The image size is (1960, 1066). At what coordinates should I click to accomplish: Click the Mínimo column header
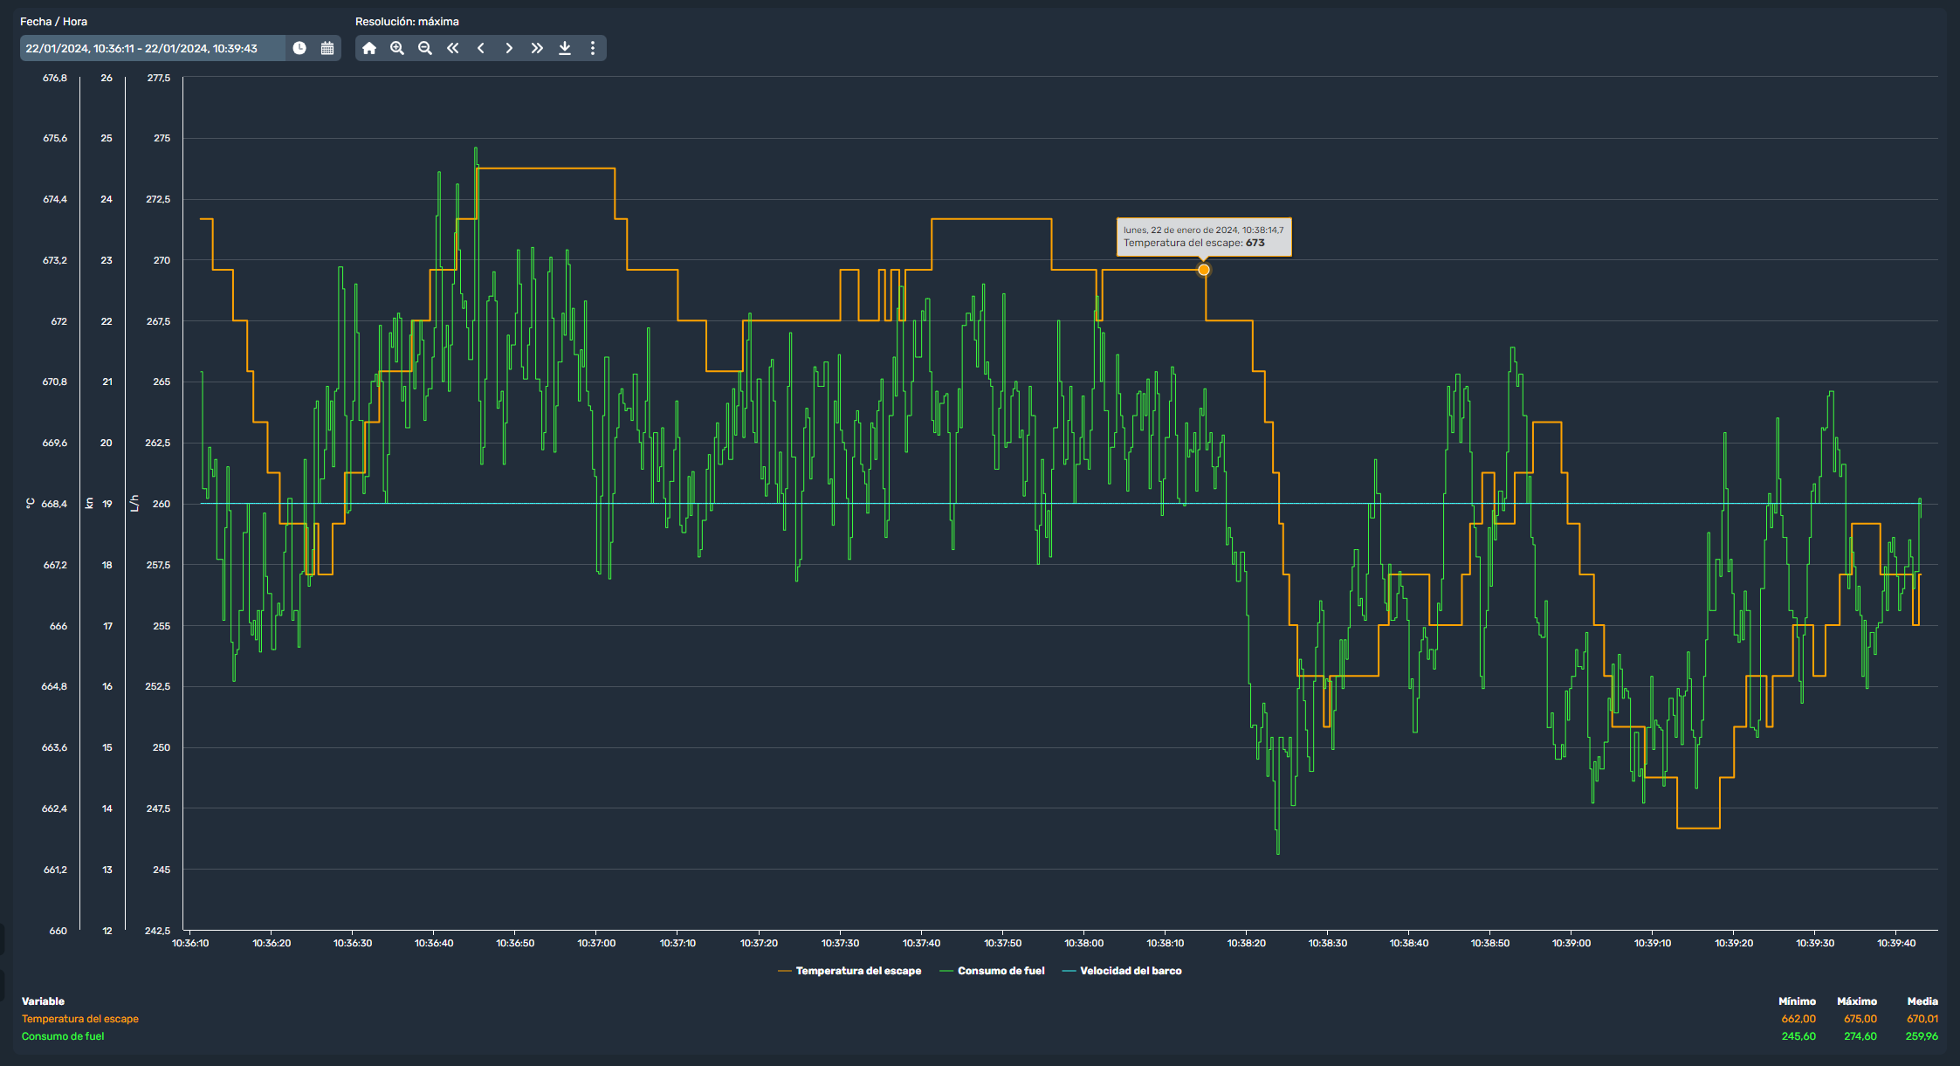[x=1797, y=1001]
